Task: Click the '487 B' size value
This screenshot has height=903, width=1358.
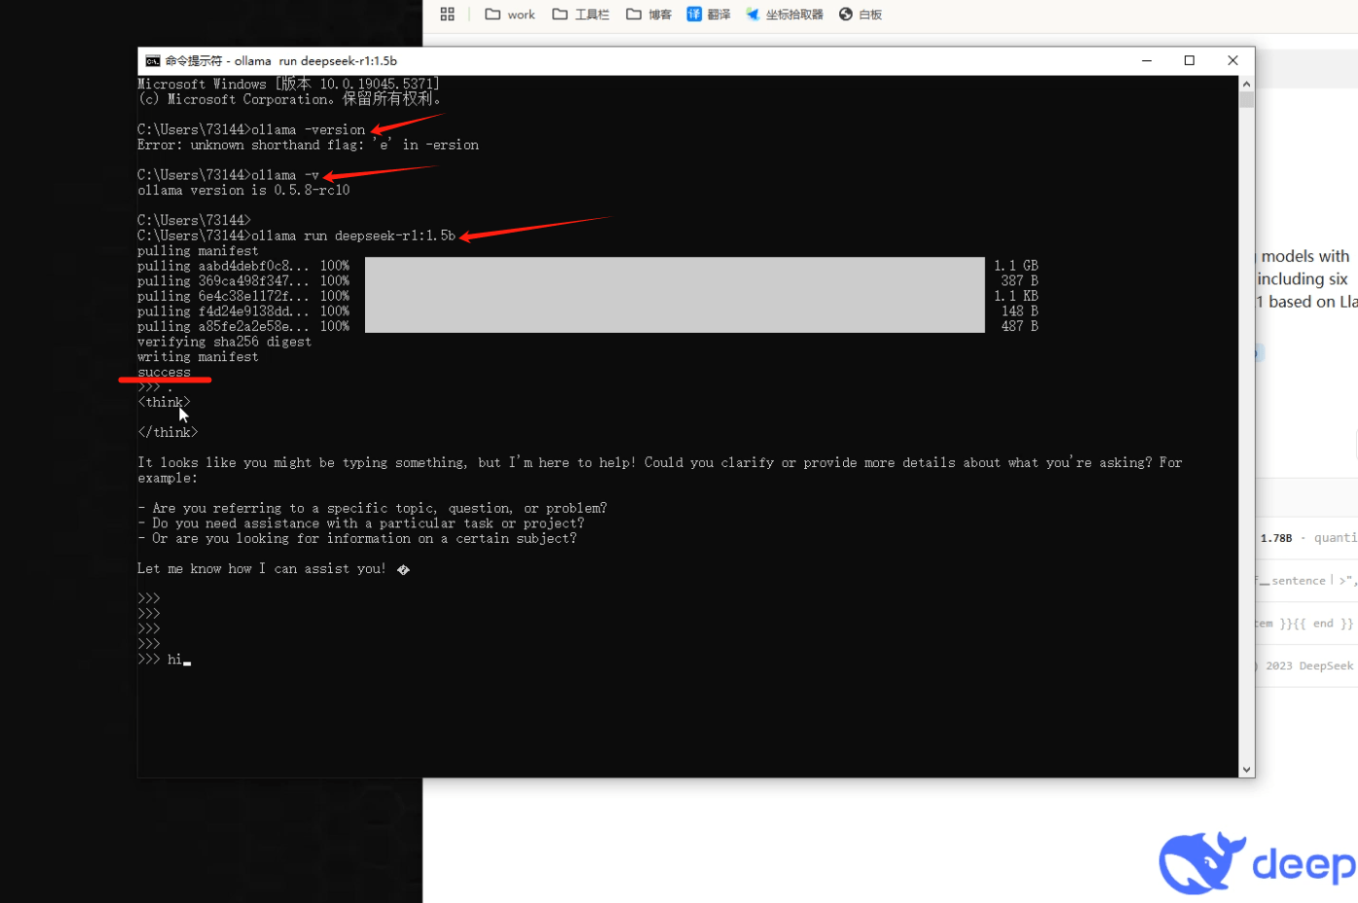Action: point(1019,327)
